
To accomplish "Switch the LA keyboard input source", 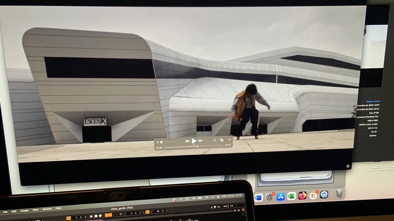I will [x=187, y=199].
